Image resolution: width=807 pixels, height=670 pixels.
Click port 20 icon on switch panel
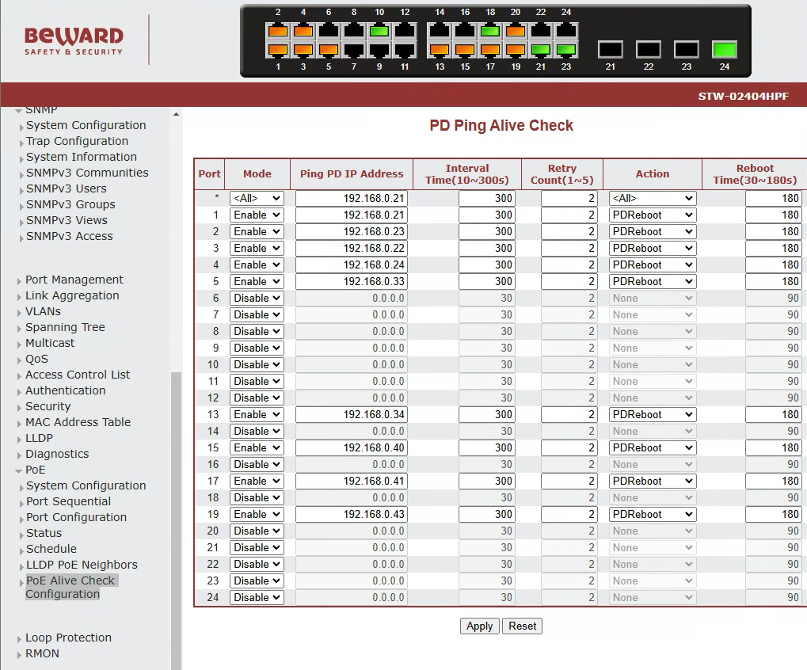tap(516, 30)
